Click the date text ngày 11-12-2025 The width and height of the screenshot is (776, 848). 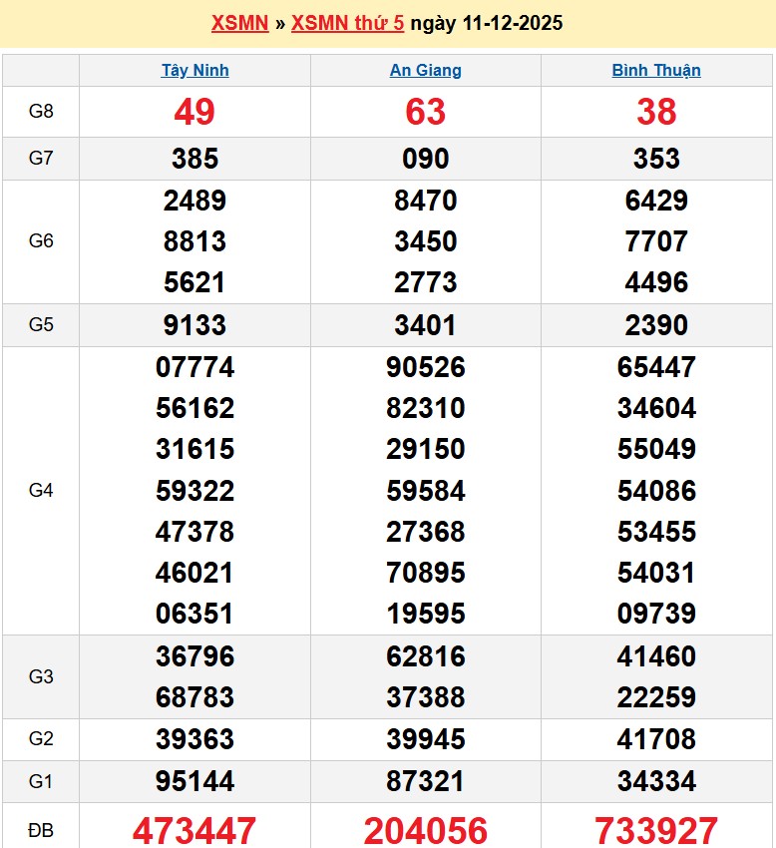coord(486,23)
